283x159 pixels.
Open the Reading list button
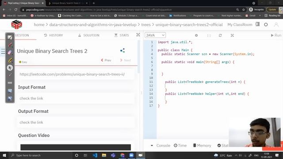[272, 16]
